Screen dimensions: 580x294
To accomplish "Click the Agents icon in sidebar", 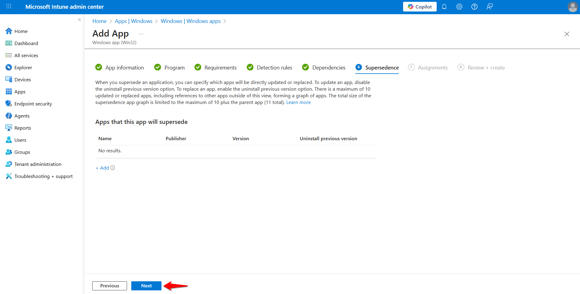I will [x=9, y=116].
